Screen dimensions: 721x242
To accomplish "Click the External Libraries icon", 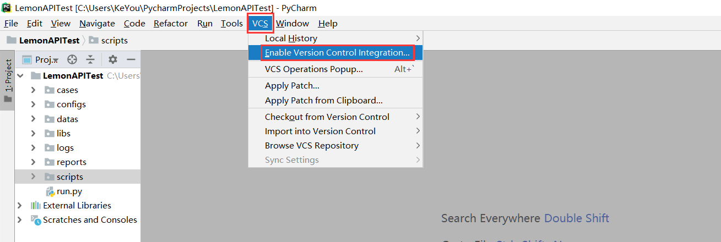I will [36, 206].
